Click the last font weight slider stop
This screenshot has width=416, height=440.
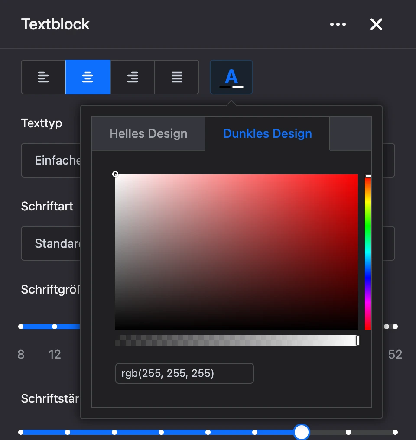pyautogui.click(x=395, y=432)
